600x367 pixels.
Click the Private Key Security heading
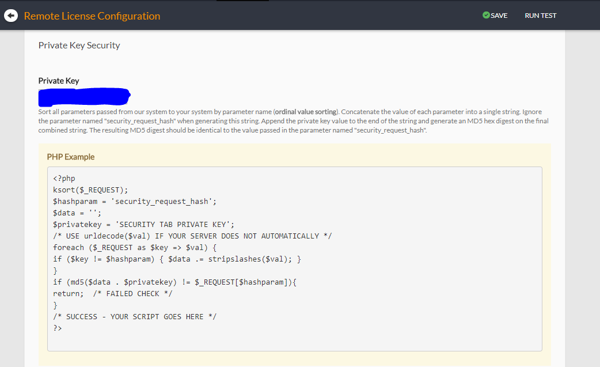(79, 45)
